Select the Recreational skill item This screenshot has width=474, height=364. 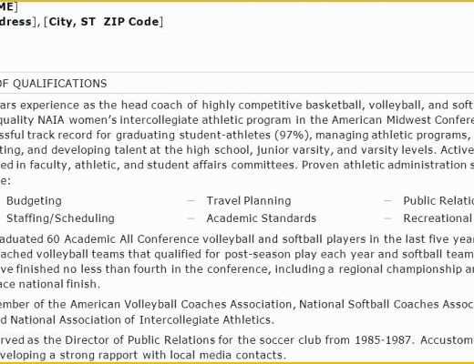pyautogui.click(x=438, y=218)
